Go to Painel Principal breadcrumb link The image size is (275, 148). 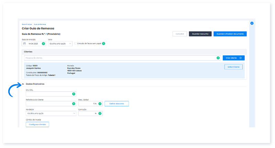pos(26,25)
